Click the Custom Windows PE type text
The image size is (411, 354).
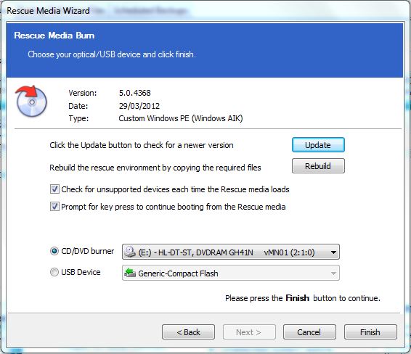point(181,118)
